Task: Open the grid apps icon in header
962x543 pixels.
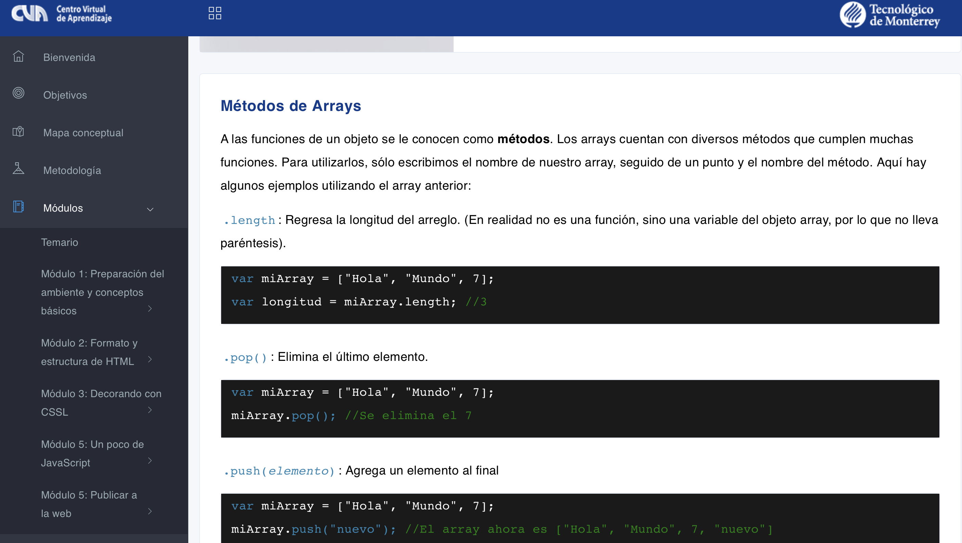Action: click(215, 13)
